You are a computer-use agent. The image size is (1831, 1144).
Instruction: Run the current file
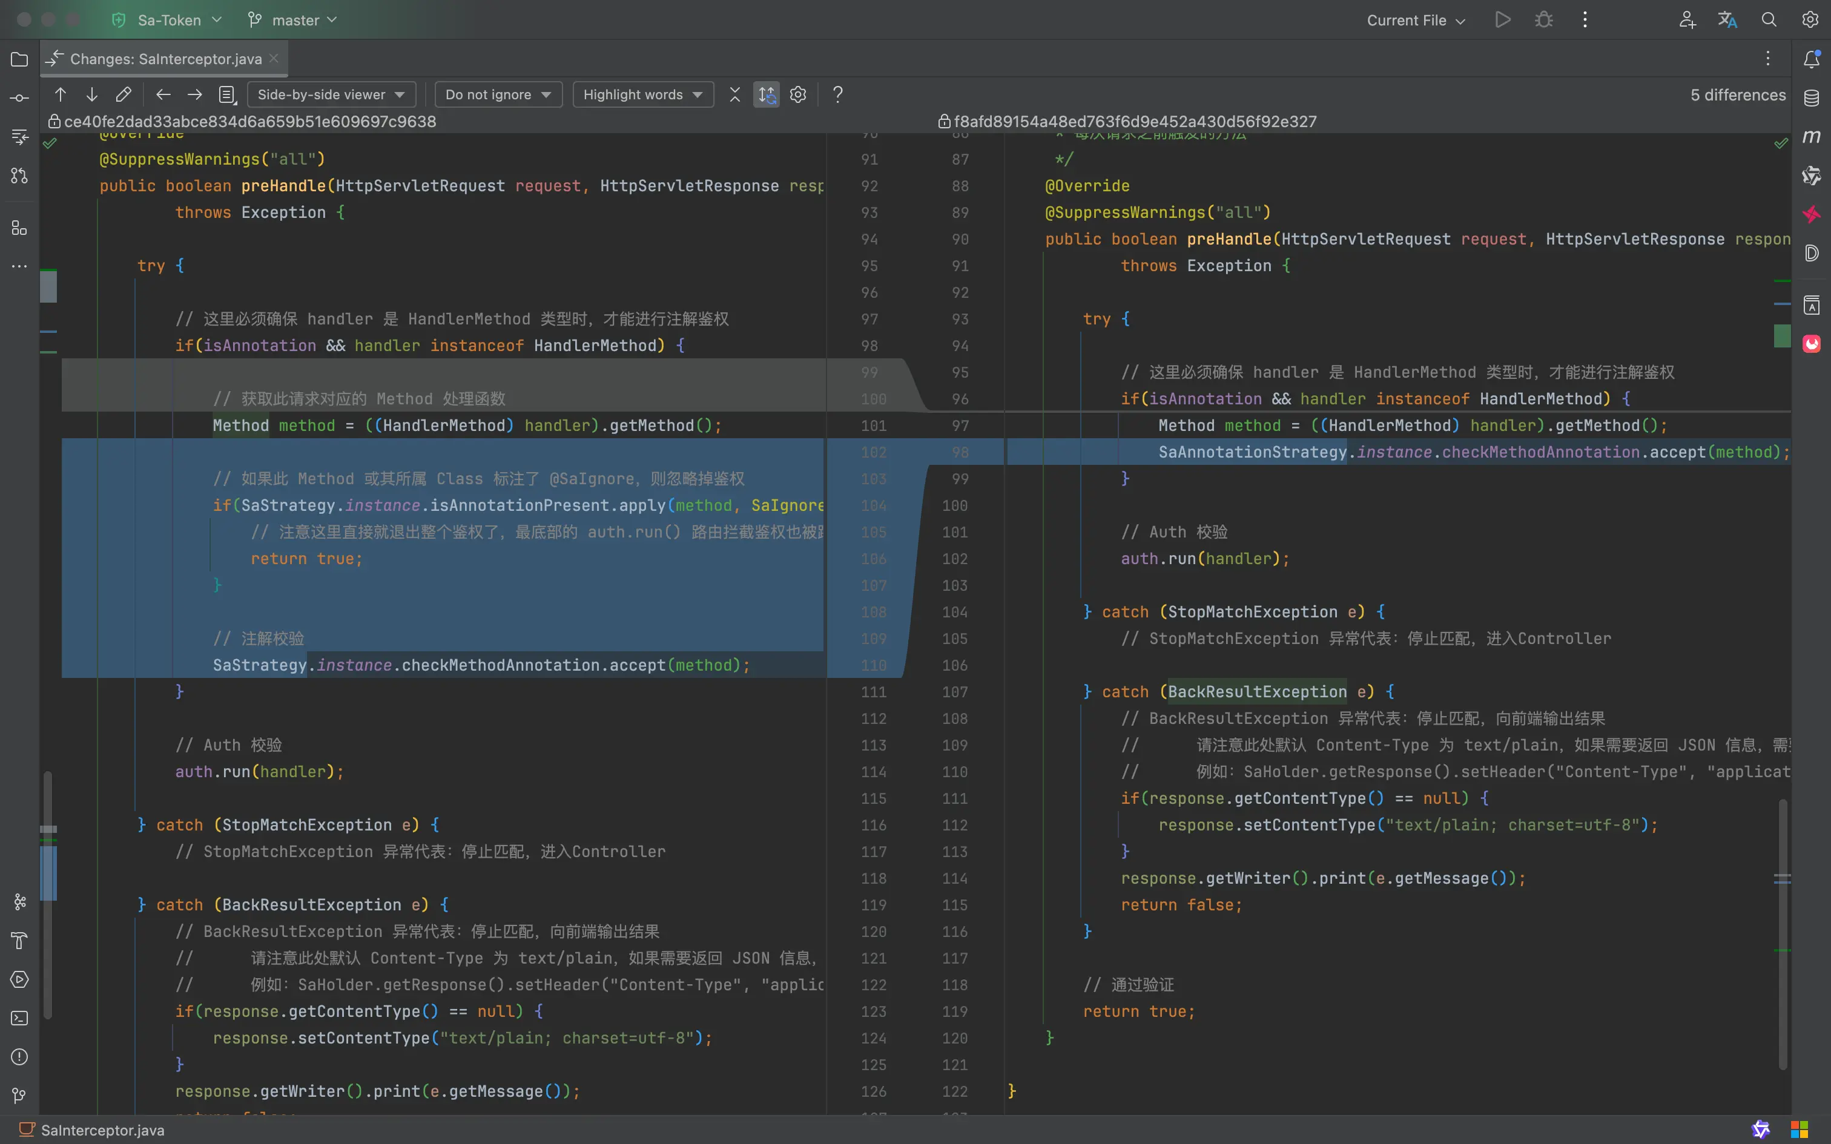1503,19
